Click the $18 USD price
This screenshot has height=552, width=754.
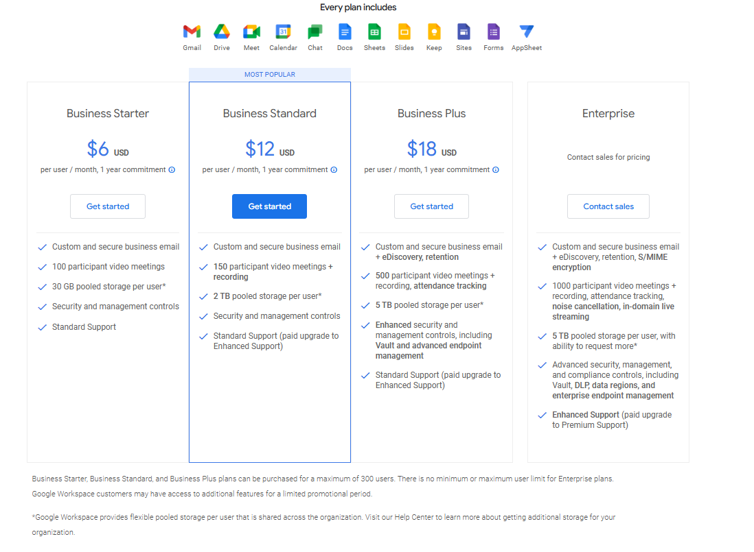[x=431, y=149]
